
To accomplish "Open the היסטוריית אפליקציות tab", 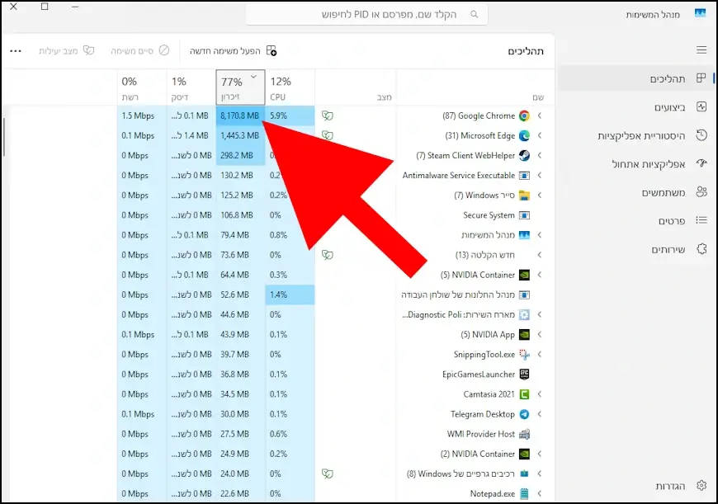I will pyautogui.click(x=636, y=135).
